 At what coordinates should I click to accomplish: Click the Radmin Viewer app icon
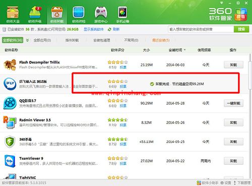(10, 122)
